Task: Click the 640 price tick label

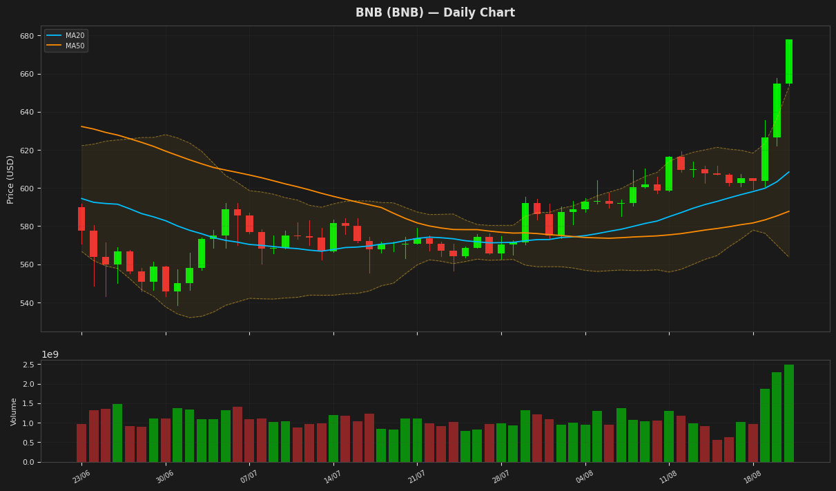Action: coord(28,112)
